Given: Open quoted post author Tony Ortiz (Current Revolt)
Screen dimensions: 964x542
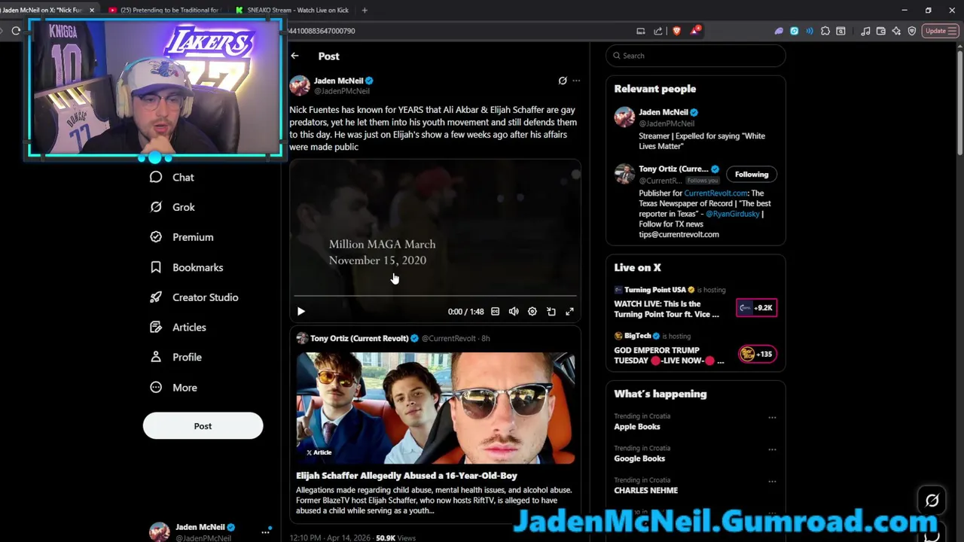Looking at the screenshot, I should pos(359,338).
